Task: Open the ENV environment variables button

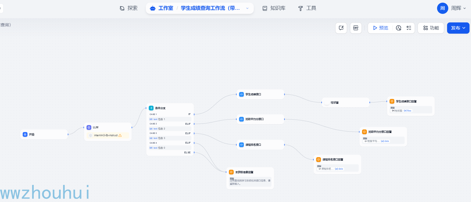Action: (356, 28)
